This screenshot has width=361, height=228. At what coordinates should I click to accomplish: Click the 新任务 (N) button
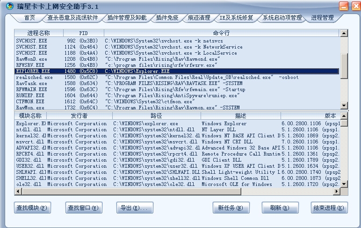231,208
